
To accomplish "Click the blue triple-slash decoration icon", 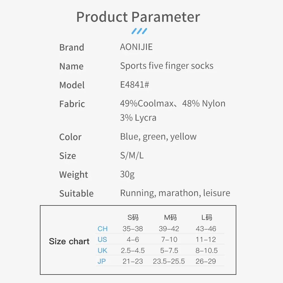I will coord(139,31).
